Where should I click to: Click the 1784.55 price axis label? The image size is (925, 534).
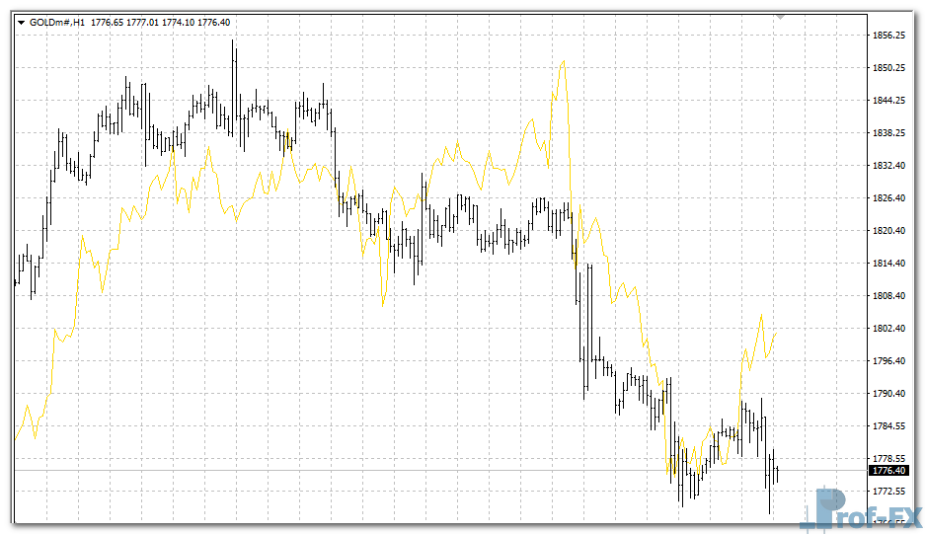889,426
